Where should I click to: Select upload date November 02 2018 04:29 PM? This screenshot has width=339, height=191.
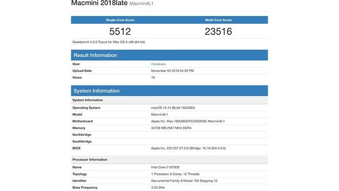(172, 71)
